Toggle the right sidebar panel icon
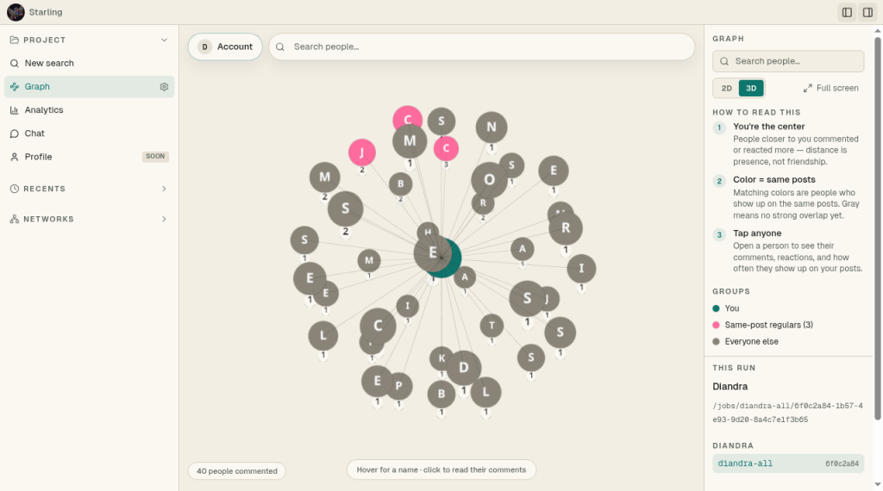The width and height of the screenshot is (883, 491). tap(867, 12)
